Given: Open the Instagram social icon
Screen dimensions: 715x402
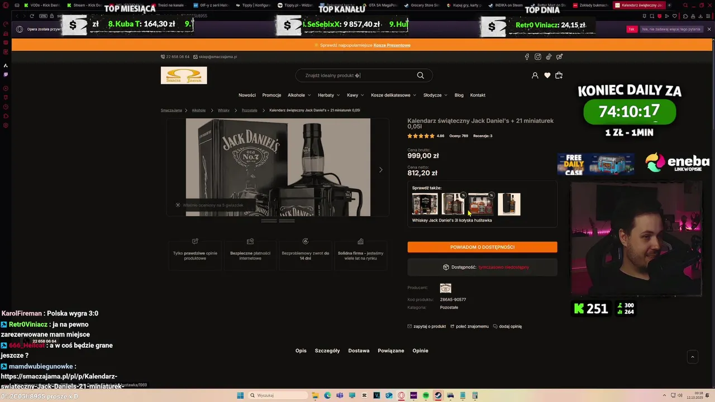Looking at the screenshot, I should (538, 56).
